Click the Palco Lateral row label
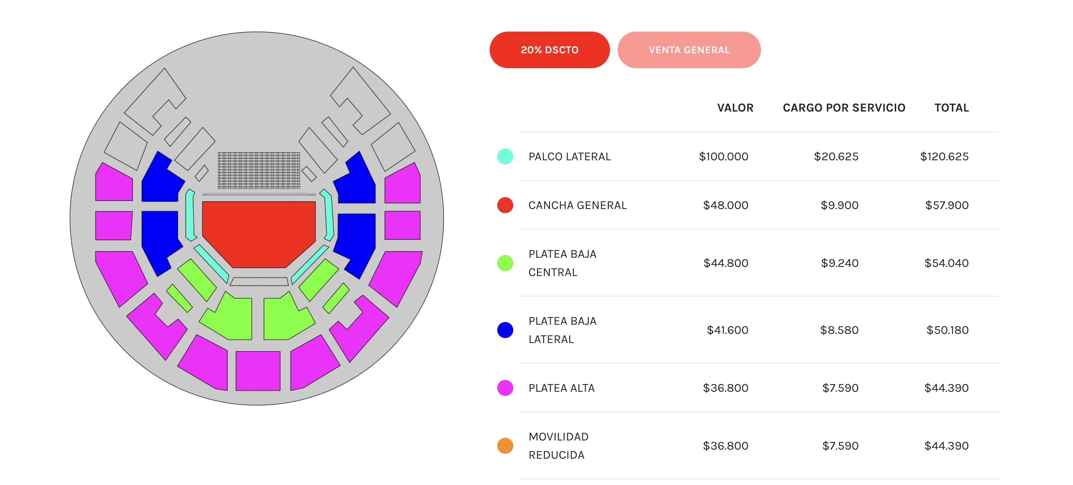Viewport: 1073px width, 485px height. [x=569, y=156]
